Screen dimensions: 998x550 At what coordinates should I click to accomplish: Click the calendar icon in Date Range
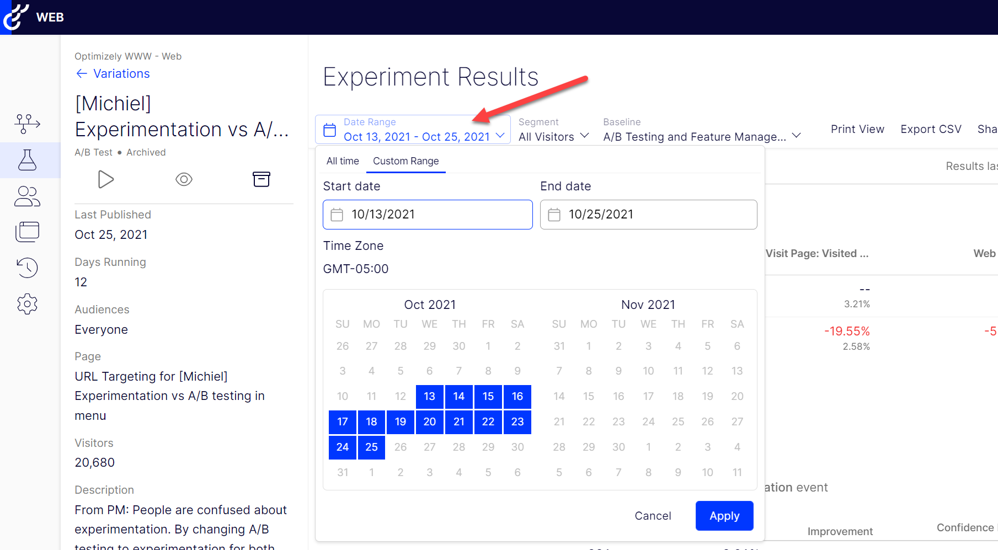pos(329,130)
